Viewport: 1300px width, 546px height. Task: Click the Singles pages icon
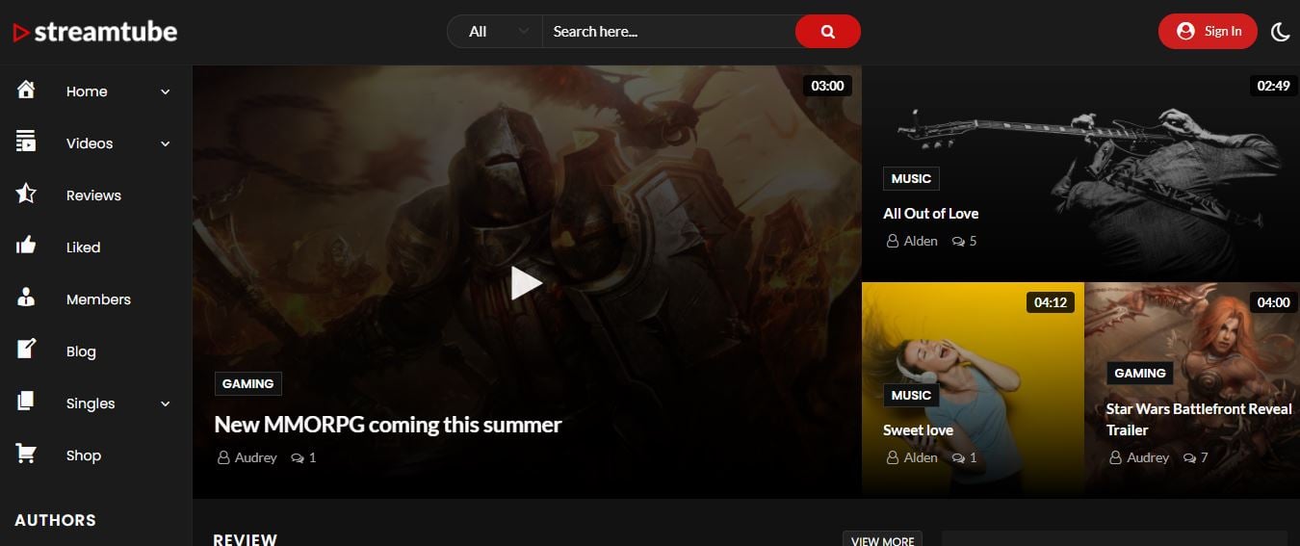26,403
